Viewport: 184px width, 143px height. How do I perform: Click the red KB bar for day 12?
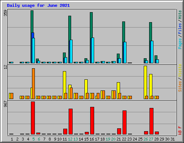tap(70, 122)
